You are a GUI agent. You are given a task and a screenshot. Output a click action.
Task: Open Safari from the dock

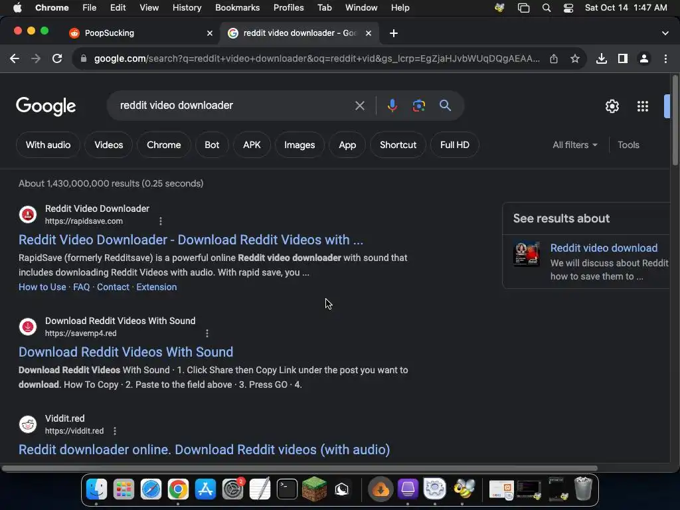pos(151,489)
